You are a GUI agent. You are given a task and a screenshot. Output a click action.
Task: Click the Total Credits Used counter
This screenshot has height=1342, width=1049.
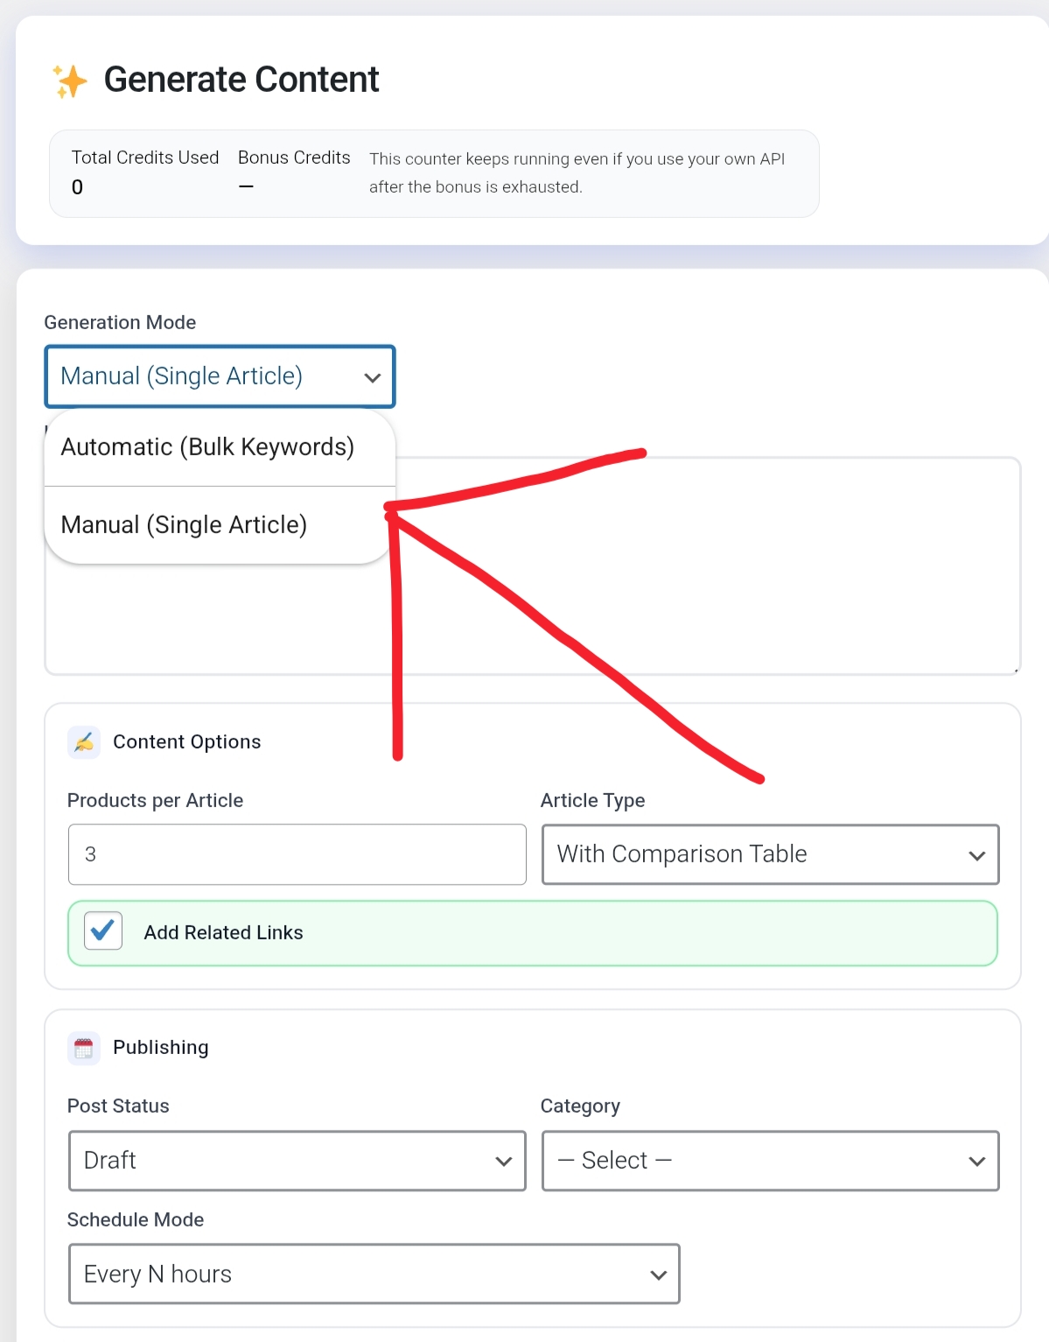coord(144,172)
